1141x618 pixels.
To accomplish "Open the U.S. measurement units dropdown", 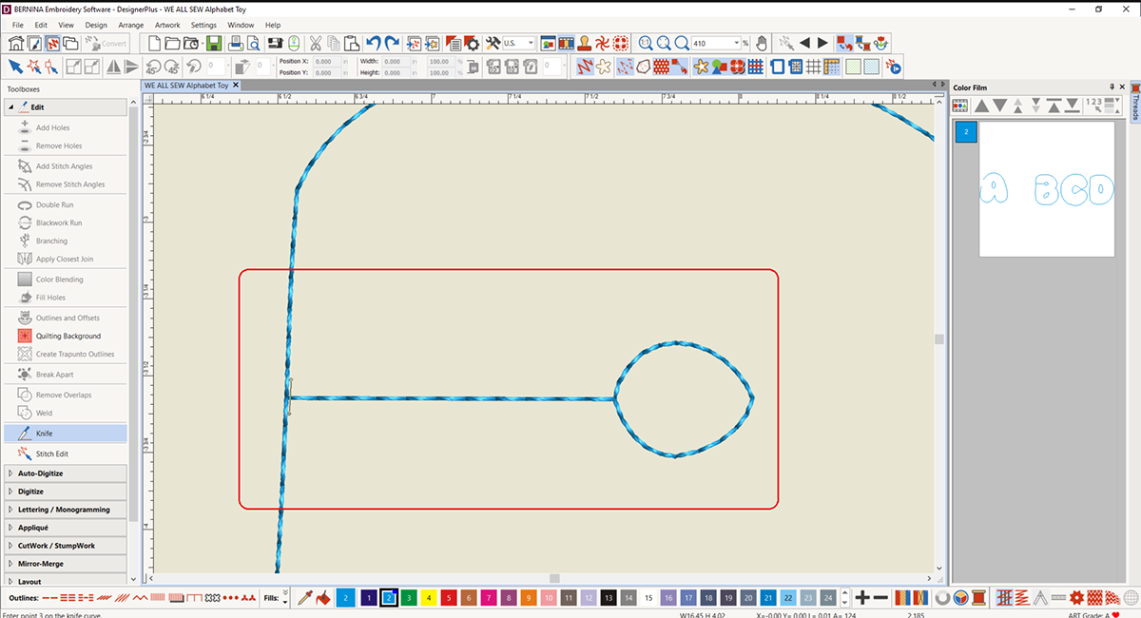I will point(531,43).
